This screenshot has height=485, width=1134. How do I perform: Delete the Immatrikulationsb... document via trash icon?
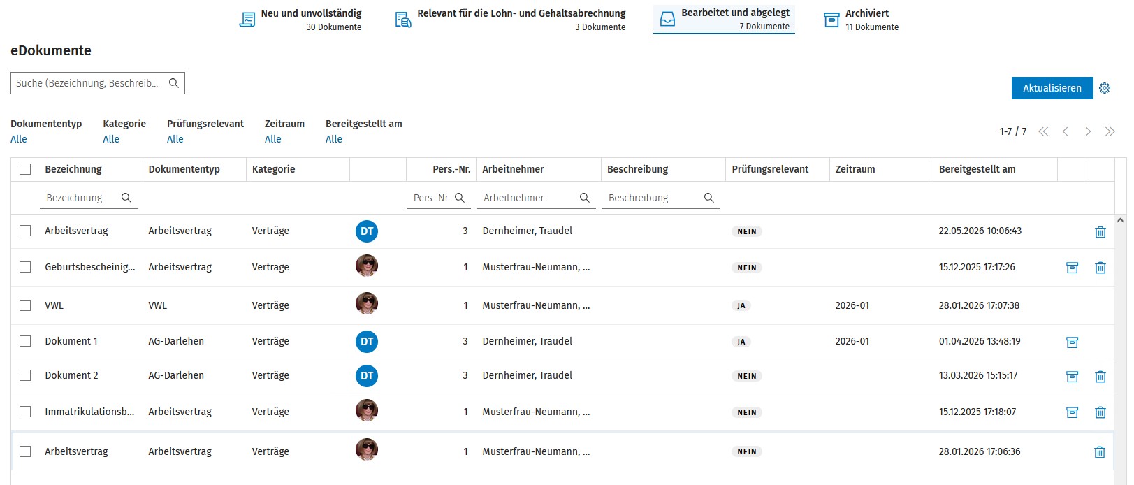tap(1100, 412)
